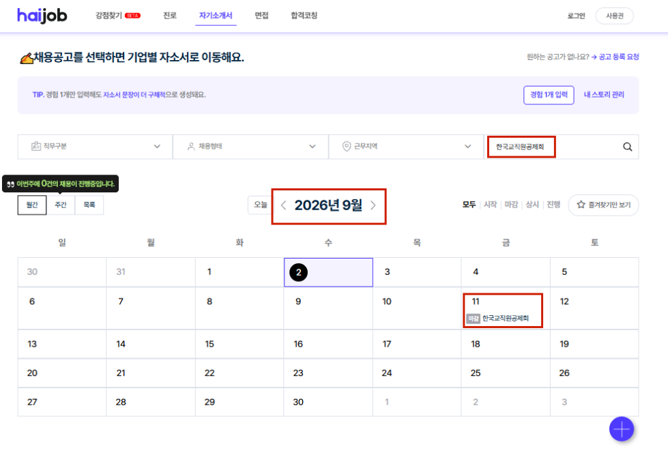This screenshot has height=453, width=668.
Task: Open the 공고 등록 요청 link
Action: (615, 57)
